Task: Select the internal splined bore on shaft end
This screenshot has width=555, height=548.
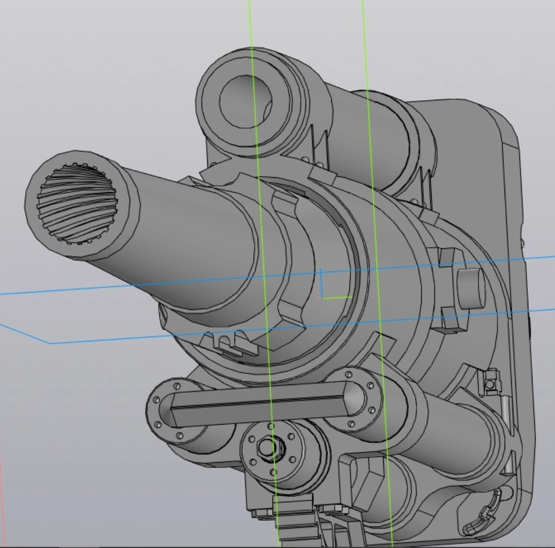Action: (77, 205)
